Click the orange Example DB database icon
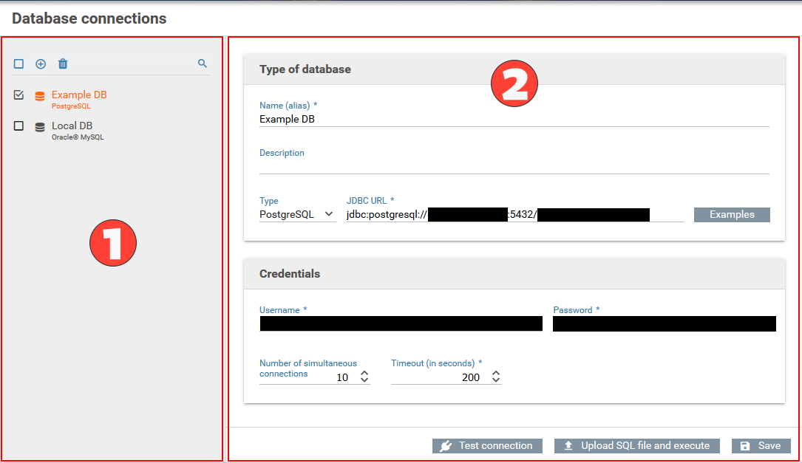 [40, 96]
